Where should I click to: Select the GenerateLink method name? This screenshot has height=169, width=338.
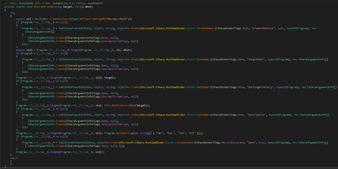pyautogui.click(x=42, y=7)
